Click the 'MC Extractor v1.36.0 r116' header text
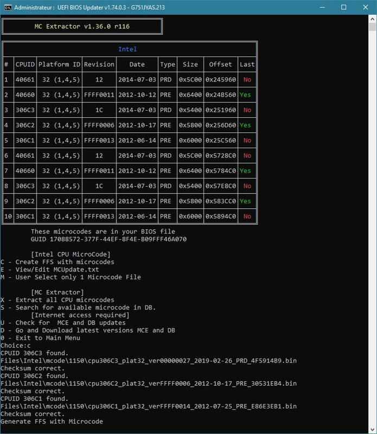Screen dimensions: 377x434 click(82, 27)
